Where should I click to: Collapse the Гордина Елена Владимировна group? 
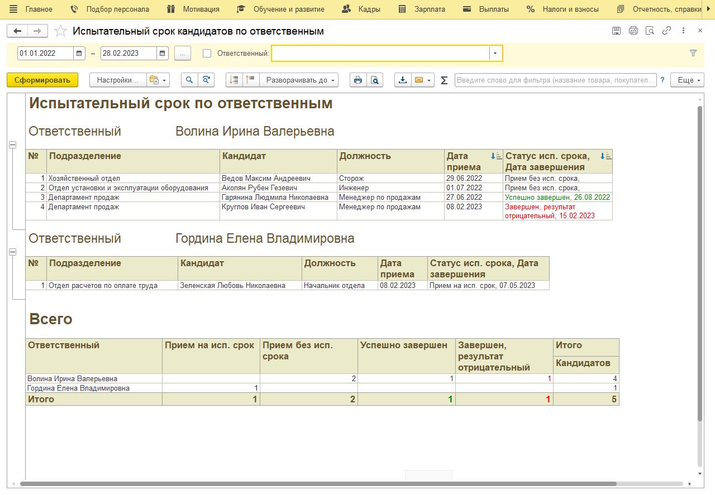[12, 252]
